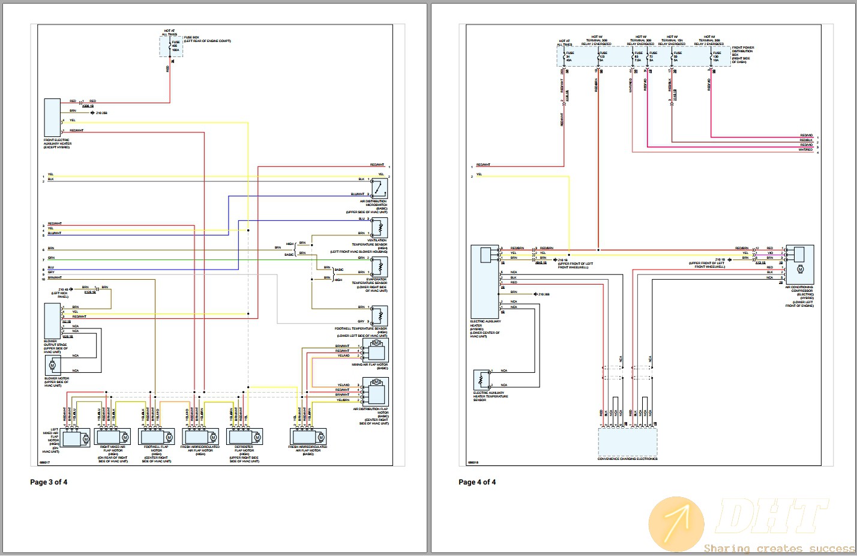
Task: Click Fuse 83 7.5A in the distribution box
Action: (639, 56)
